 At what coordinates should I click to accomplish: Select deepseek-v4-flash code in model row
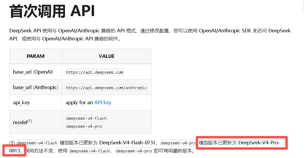(86, 118)
